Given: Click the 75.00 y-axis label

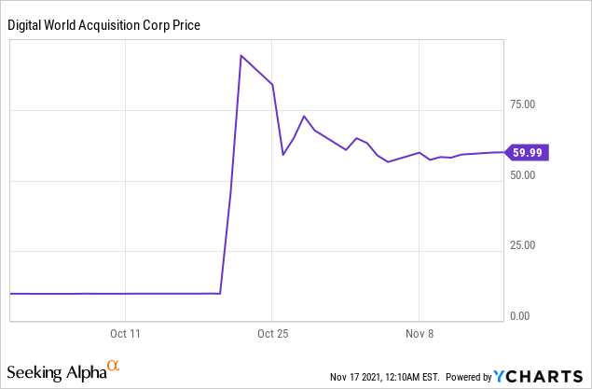Looking at the screenshot, I should coord(523,105).
